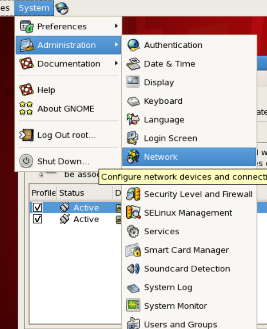Click the About GNOME stars icon

pos(26,109)
